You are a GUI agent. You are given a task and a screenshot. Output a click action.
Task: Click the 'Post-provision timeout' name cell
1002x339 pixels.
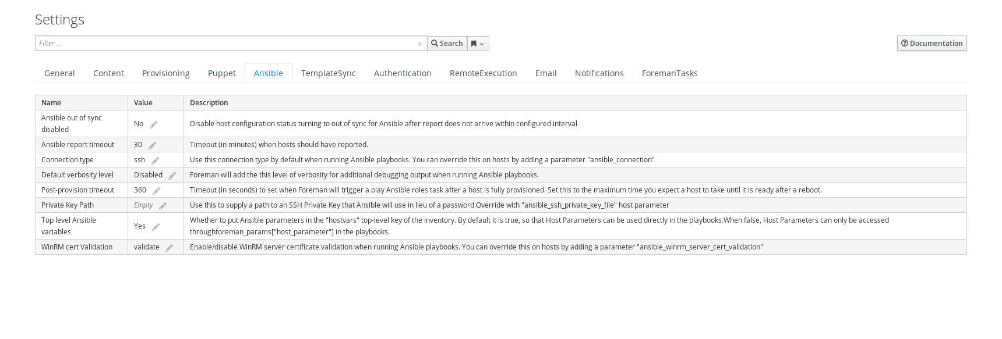tap(82, 190)
